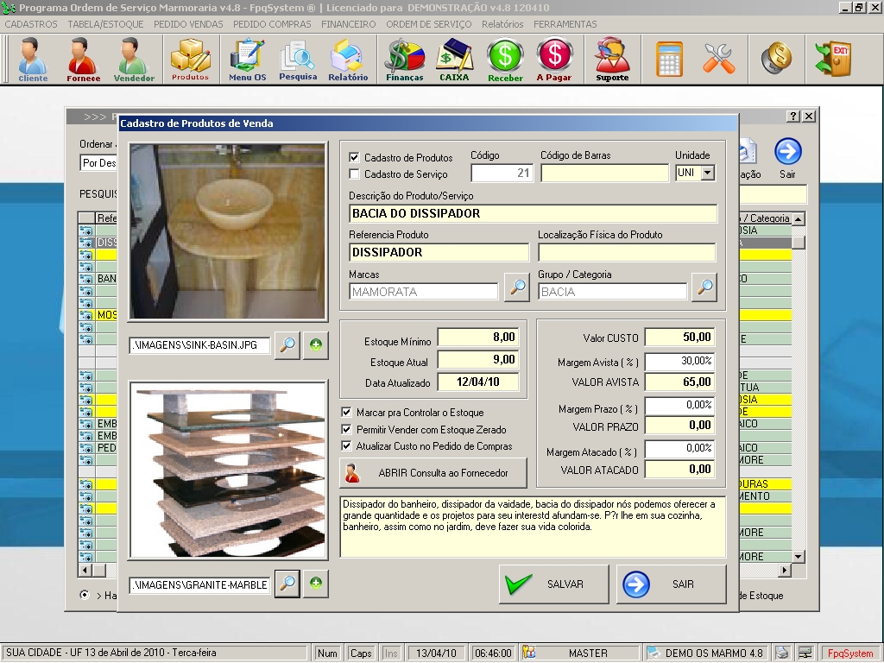The height and width of the screenshot is (663, 884).
Task: Enable Cadastro de Serviço checkbox
Action: [354, 174]
